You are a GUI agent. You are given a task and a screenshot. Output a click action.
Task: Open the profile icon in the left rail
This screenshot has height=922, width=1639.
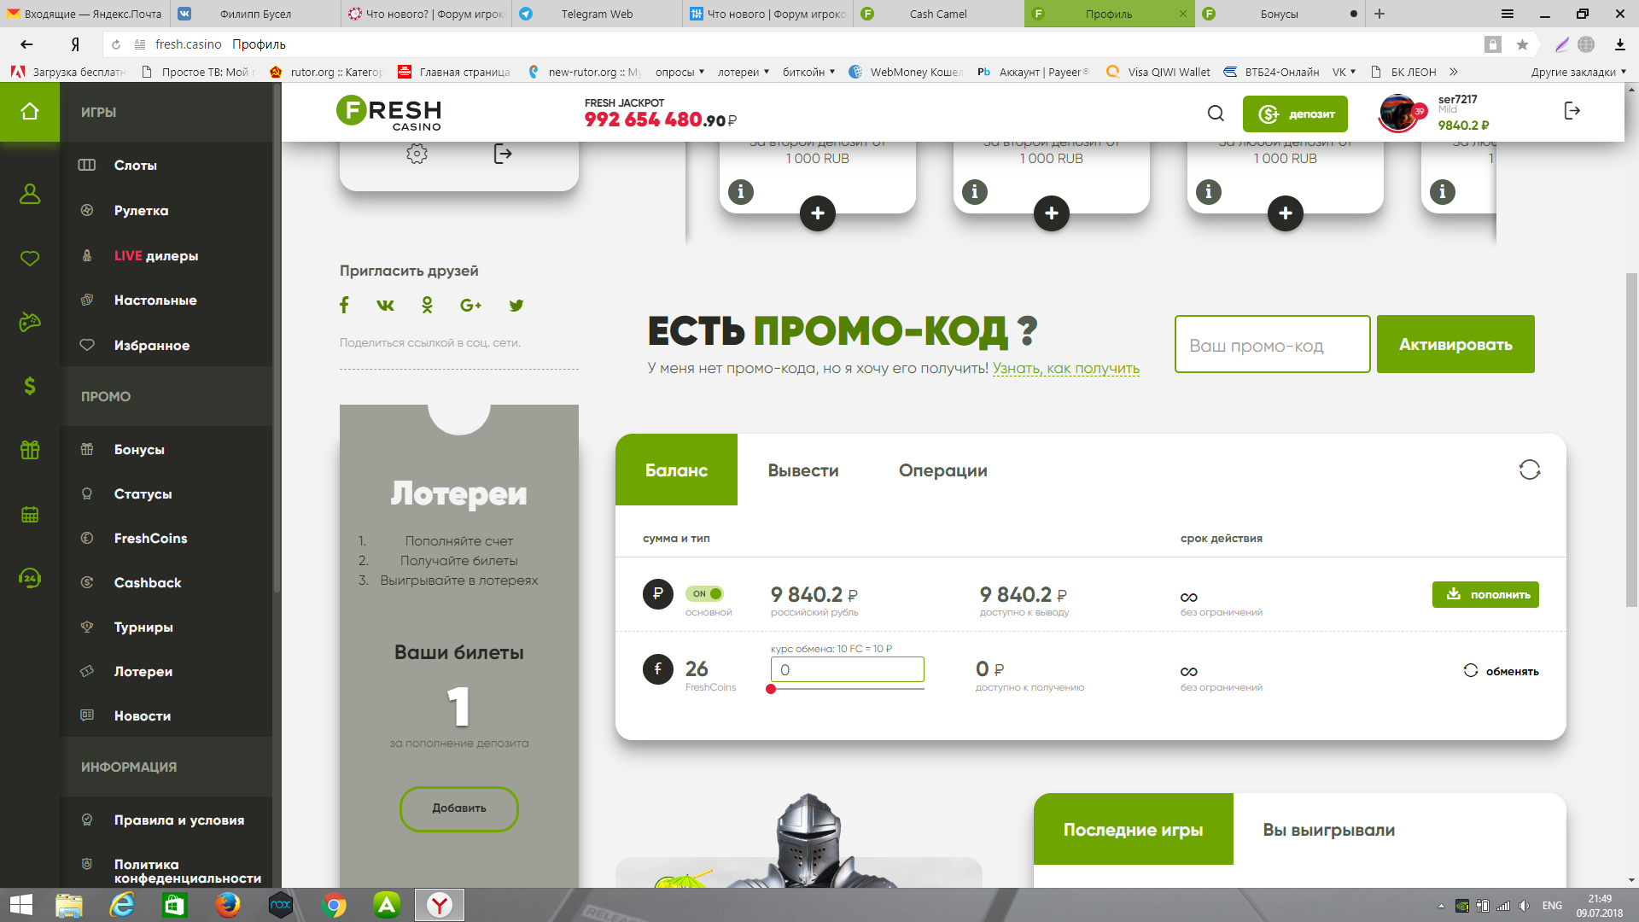click(x=30, y=195)
